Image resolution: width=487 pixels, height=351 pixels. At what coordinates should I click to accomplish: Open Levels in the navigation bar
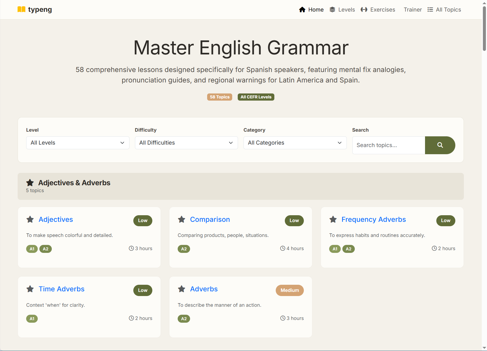pyautogui.click(x=342, y=10)
